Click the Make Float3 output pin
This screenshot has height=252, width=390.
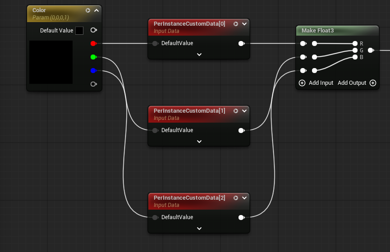tap(371, 50)
